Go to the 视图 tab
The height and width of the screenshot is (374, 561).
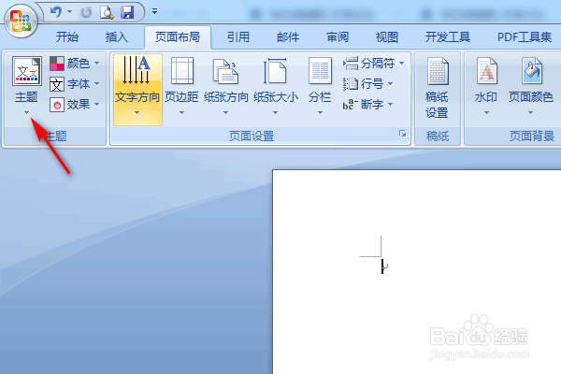[x=387, y=36]
